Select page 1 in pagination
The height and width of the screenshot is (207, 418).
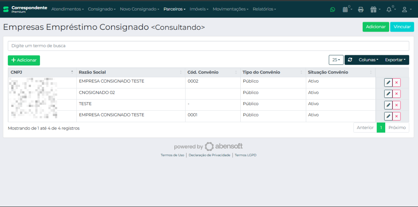[x=381, y=128]
